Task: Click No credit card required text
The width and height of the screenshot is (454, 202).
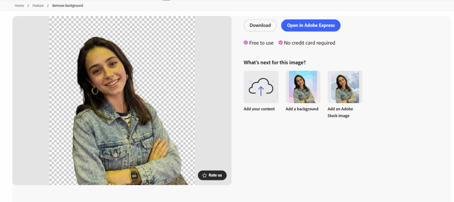Action: pyautogui.click(x=309, y=43)
